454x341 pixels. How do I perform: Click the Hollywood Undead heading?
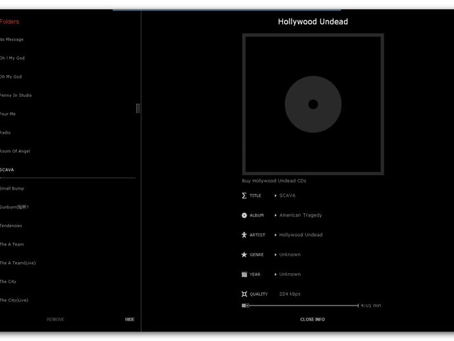tap(313, 22)
